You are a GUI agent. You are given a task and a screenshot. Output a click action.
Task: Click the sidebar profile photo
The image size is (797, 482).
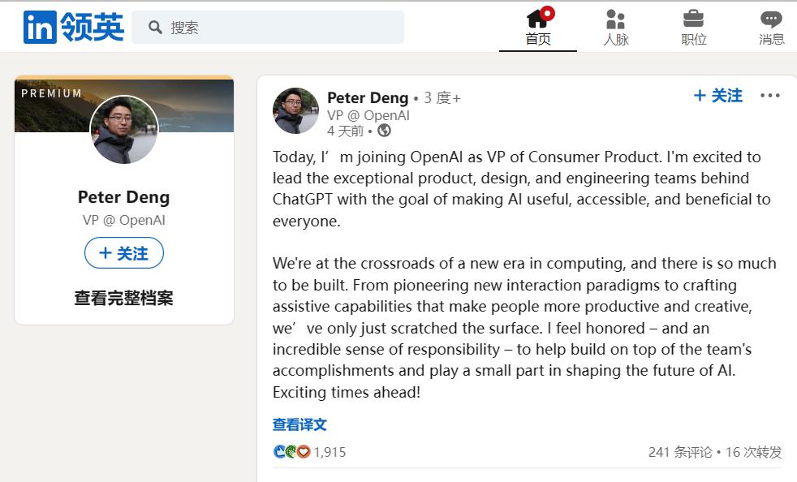coord(124,130)
